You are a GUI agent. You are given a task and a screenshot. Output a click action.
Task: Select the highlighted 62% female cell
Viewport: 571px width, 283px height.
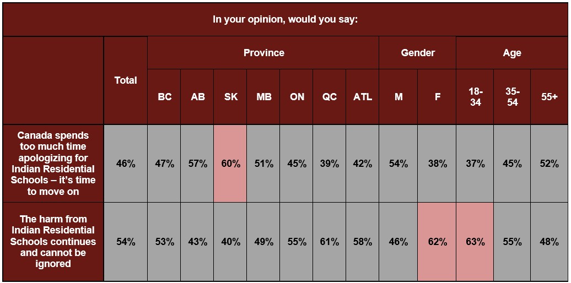tap(437, 242)
